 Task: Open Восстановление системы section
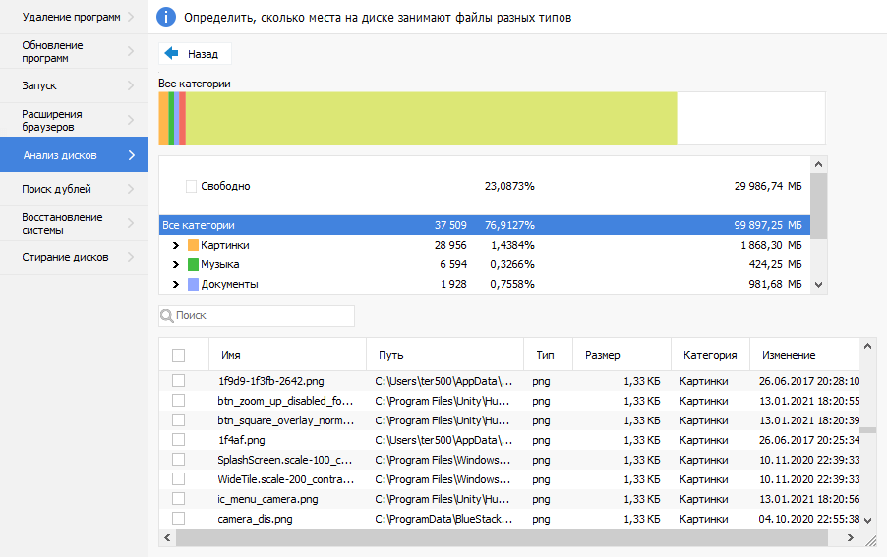click(x=74, y=223)
